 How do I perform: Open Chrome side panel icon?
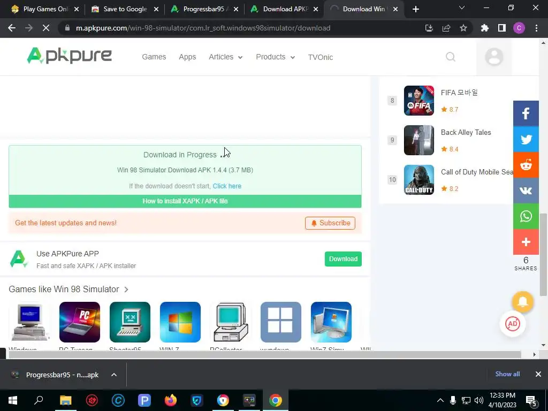[502, 28]
